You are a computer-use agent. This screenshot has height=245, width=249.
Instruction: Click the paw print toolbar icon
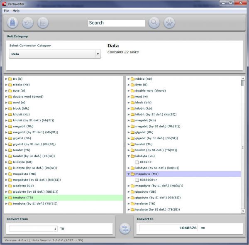[x=169, y=23]
